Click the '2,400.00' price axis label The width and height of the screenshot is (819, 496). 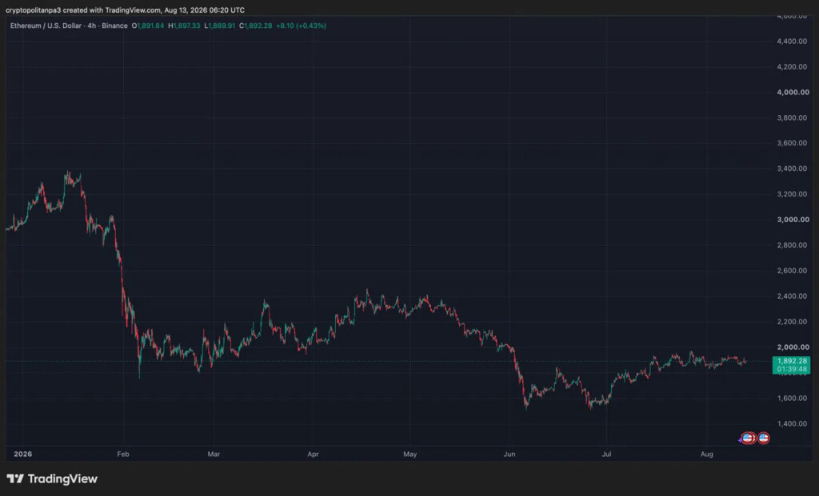792,296
